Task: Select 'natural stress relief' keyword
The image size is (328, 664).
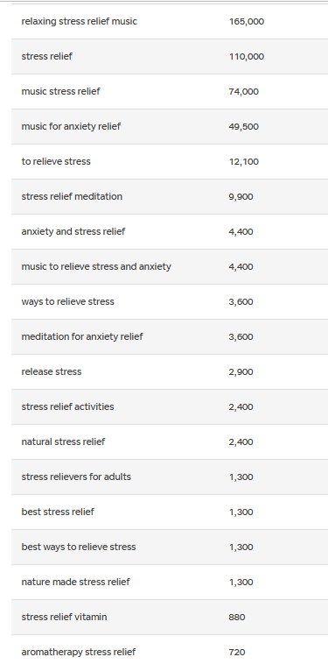Action: click(63, 441)
